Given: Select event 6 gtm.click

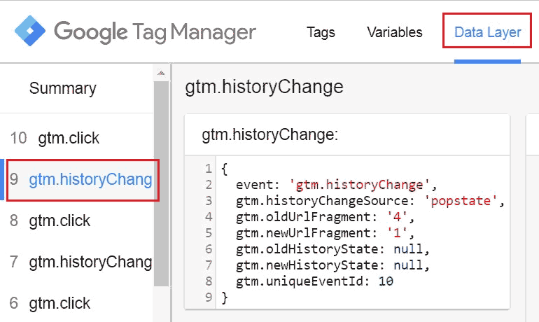Looking at the screenshot, I should coord(59,303).
